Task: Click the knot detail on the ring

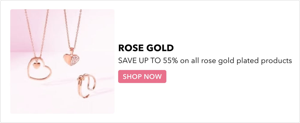Action: click(81, 78)
